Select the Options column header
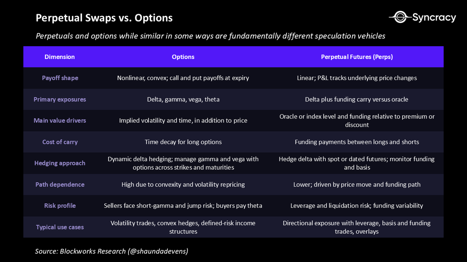 [183, 57]
